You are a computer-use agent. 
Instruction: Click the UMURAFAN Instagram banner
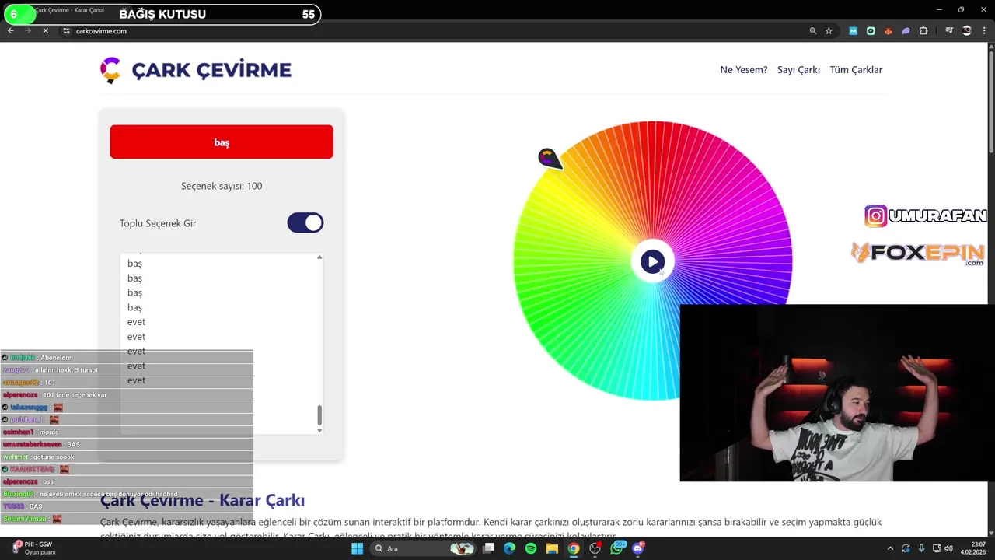(x=925, y=215)
